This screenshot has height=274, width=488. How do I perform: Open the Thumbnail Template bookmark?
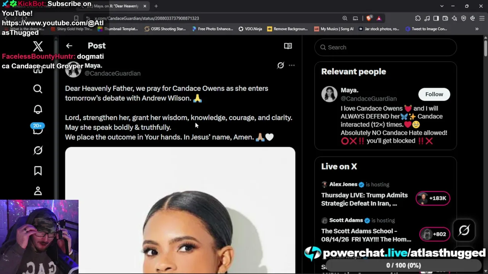117,29
